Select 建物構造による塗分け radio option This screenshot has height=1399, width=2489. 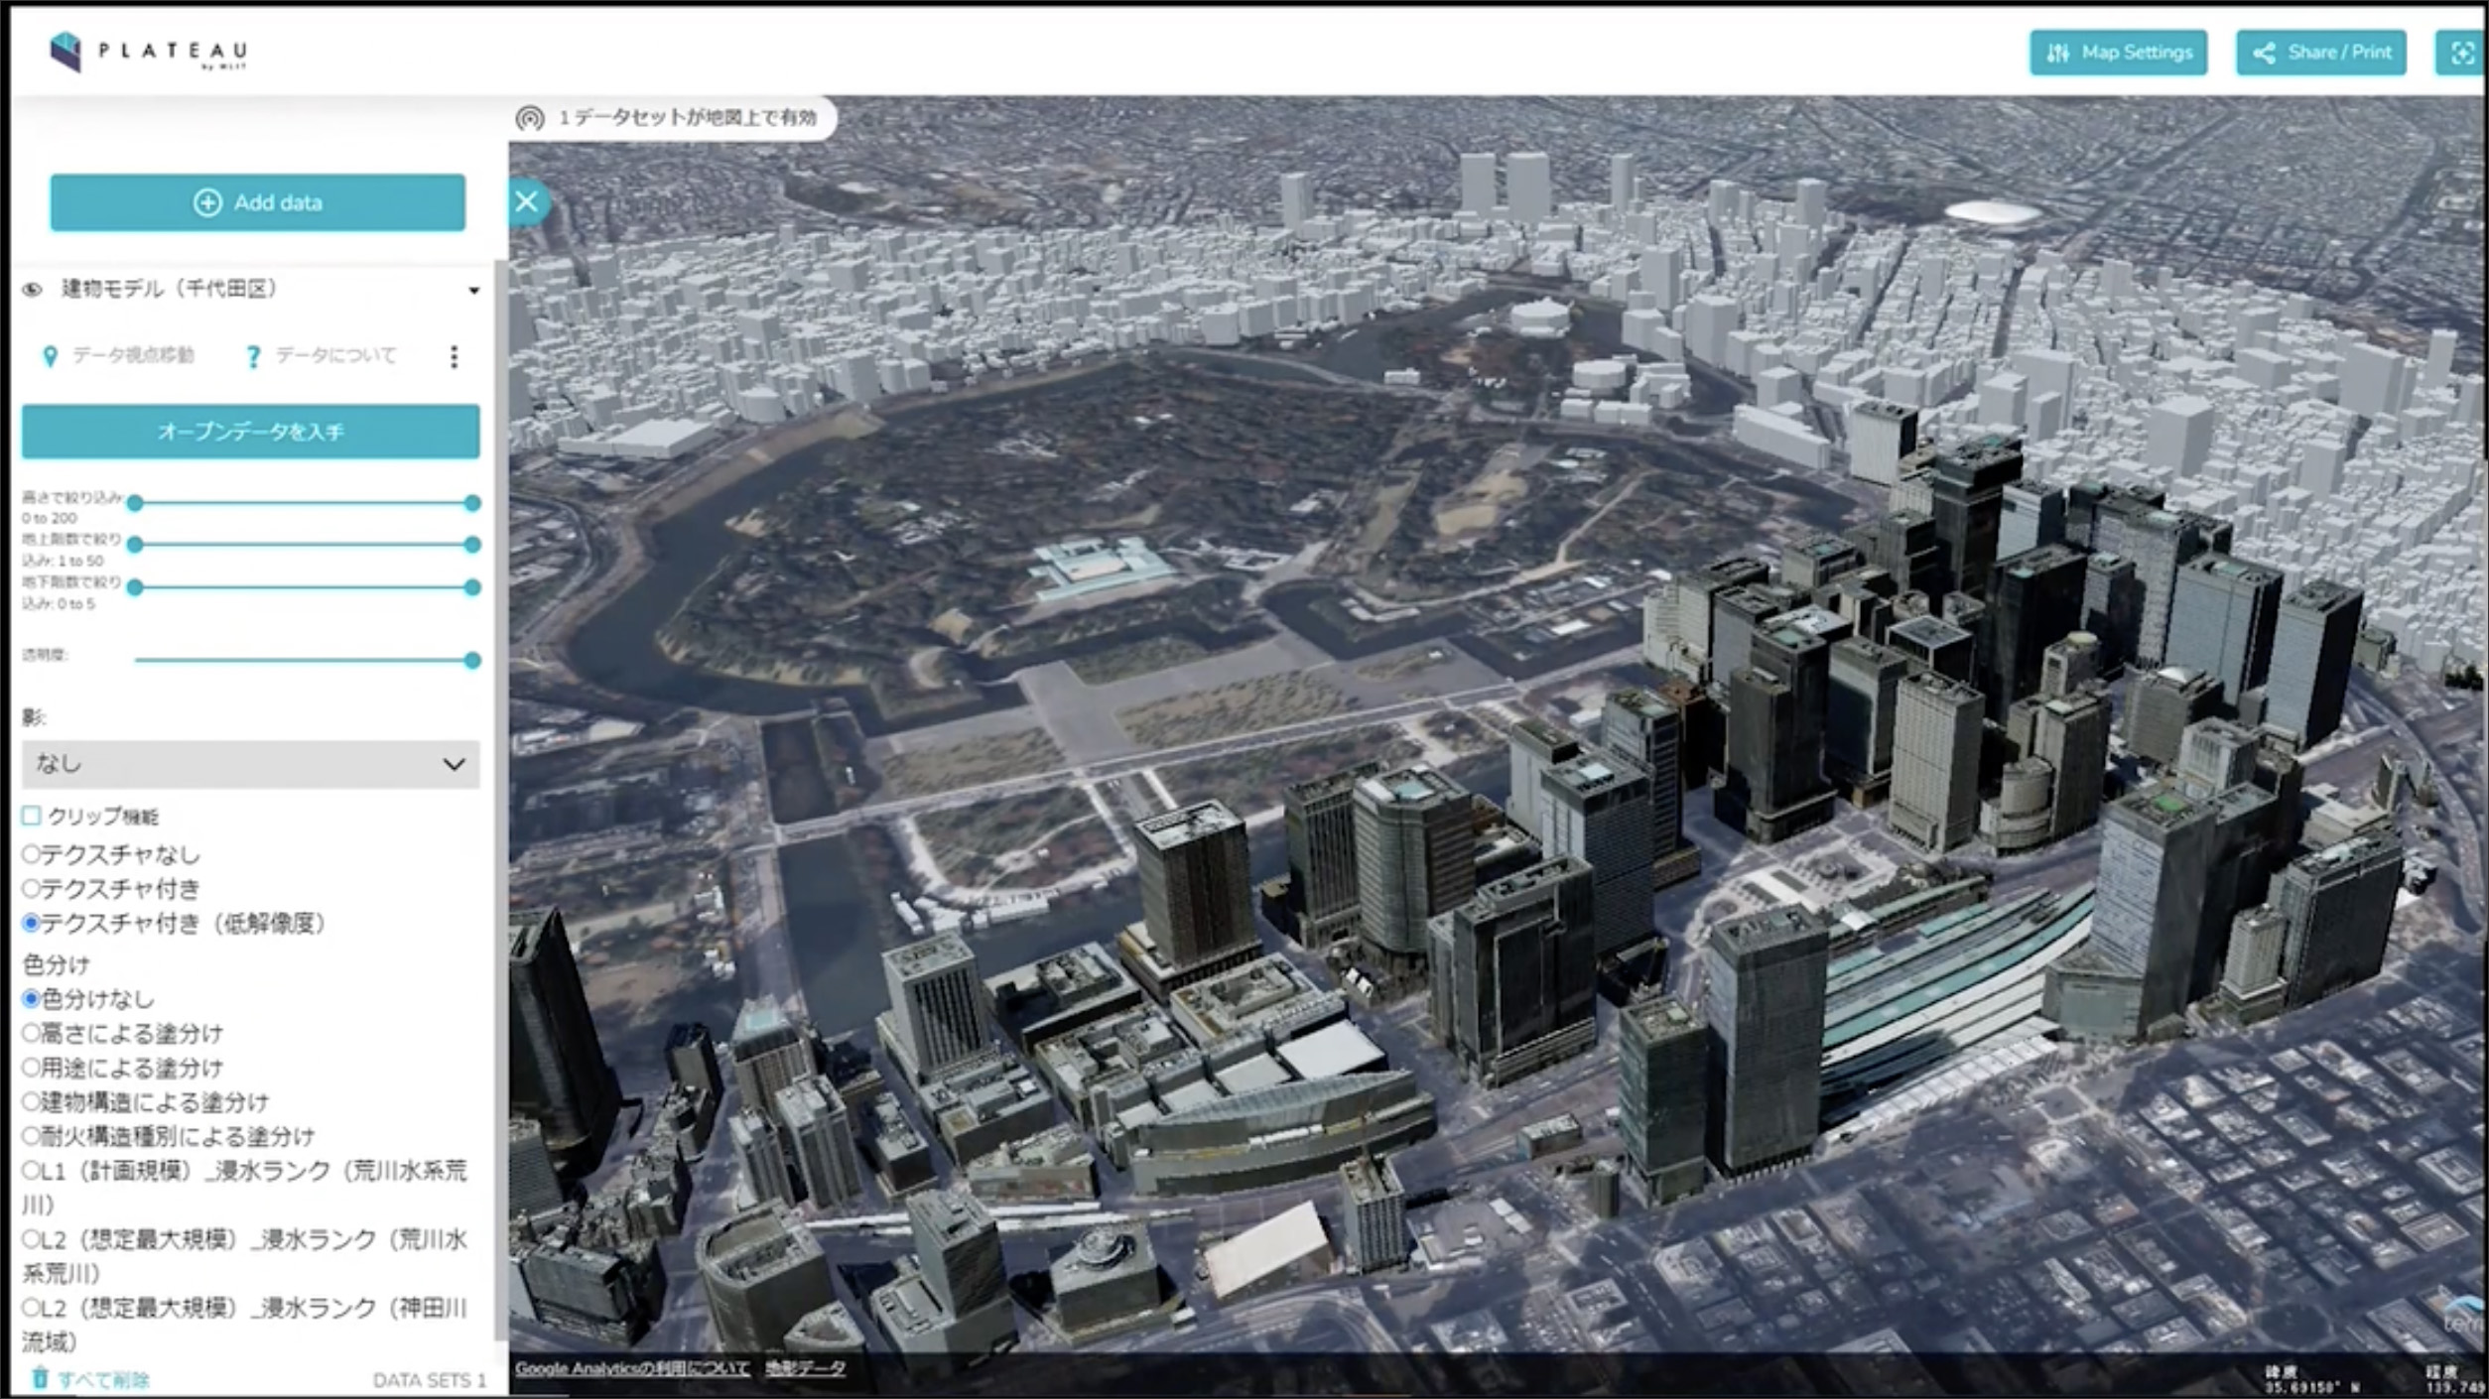click(31, 1102)
